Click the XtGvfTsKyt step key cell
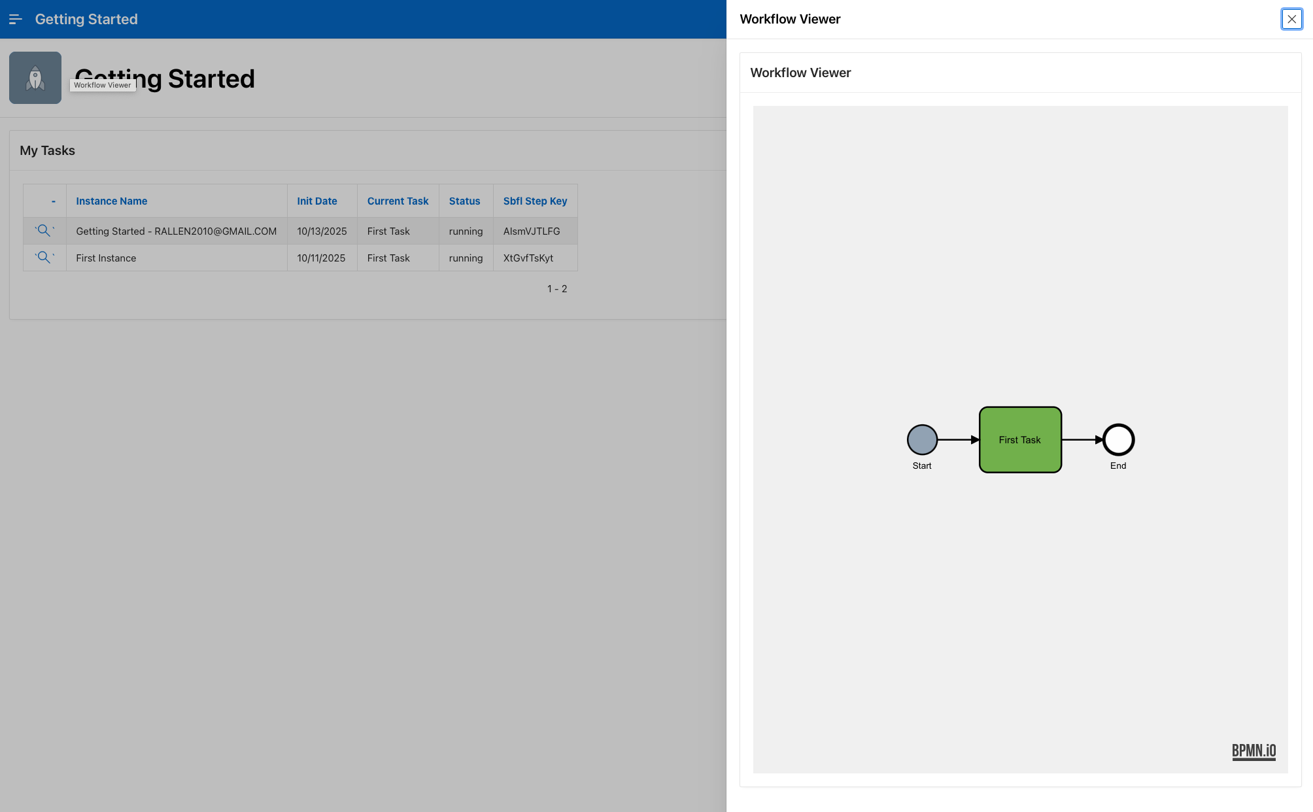Screen dimensions: 1313x812 coord(528,258)
